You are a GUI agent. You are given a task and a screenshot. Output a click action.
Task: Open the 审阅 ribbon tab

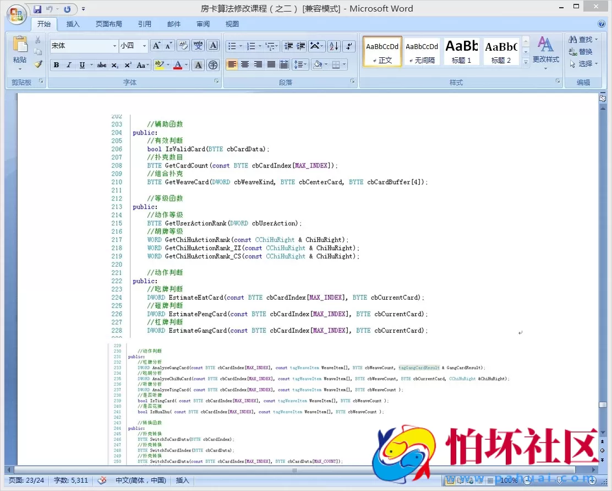[x=203, y=24]
